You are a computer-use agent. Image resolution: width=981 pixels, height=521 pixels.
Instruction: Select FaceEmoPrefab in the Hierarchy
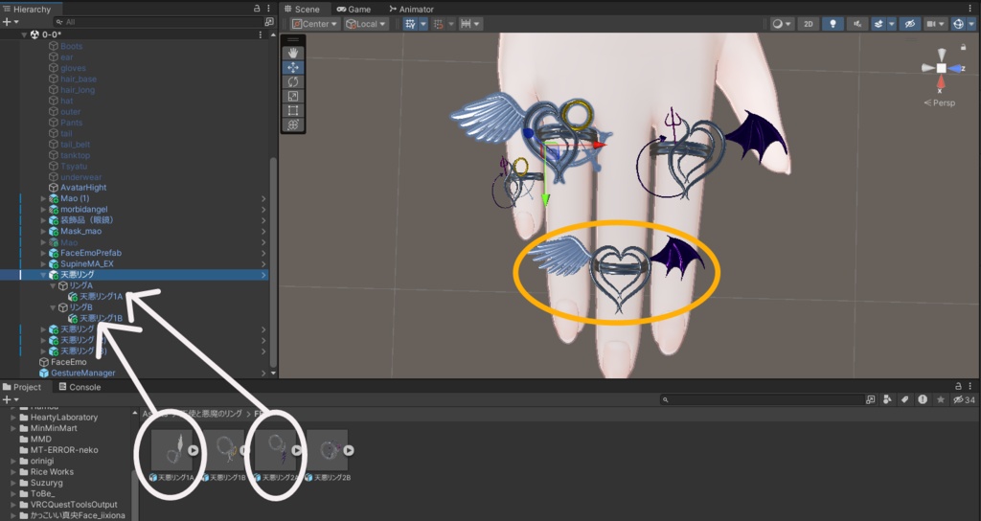tap(91, 253)
